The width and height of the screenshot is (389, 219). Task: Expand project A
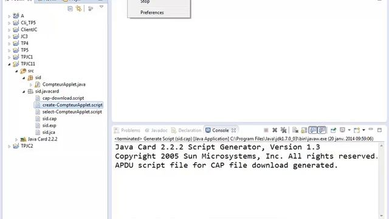point(9,16)
